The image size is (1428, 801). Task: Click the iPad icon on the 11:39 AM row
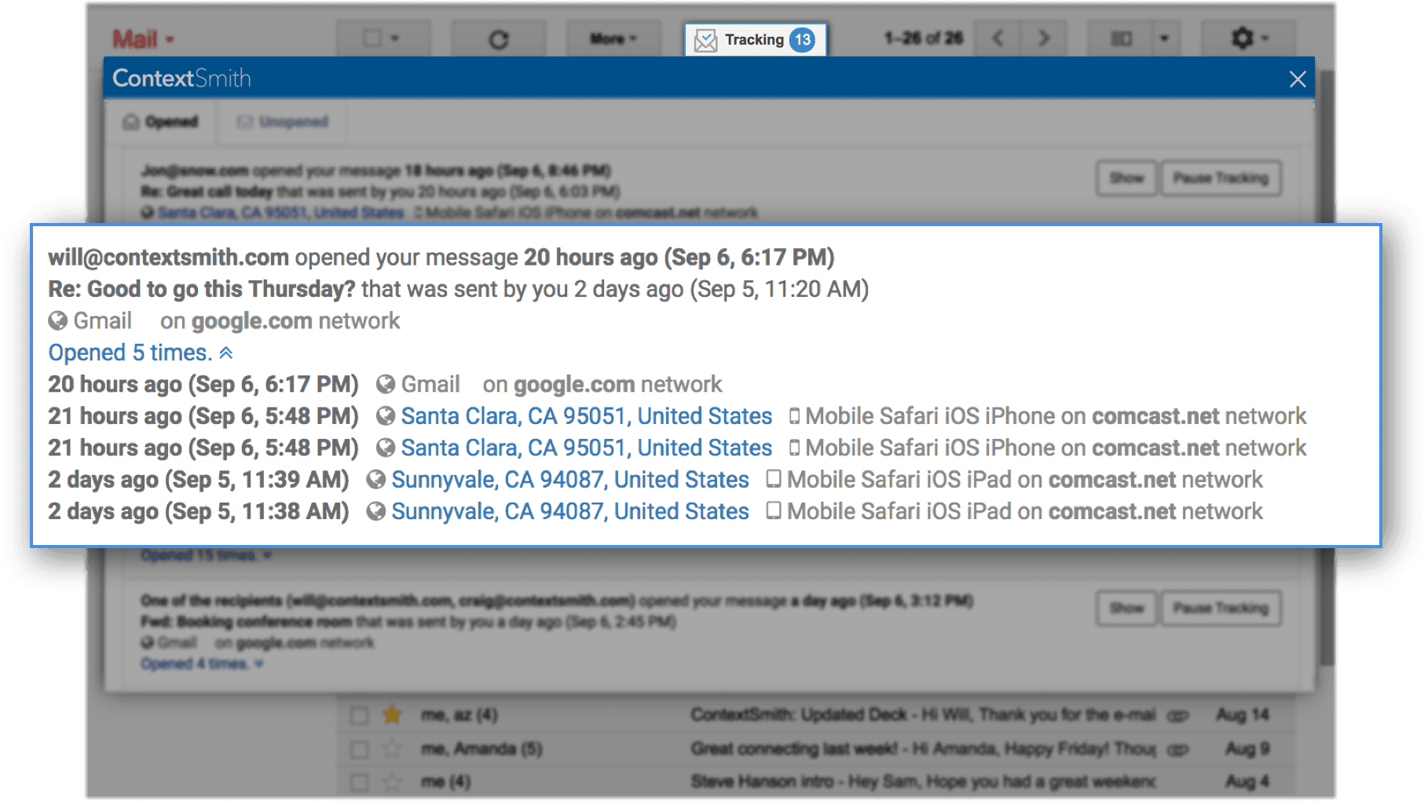point(774,479)
